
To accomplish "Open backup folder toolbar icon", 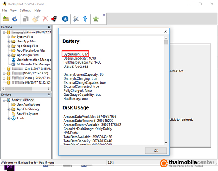I will tap(6, 19).
